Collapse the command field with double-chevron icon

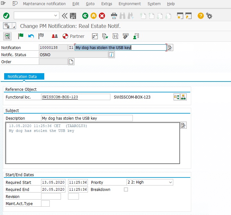coord(64,16)
